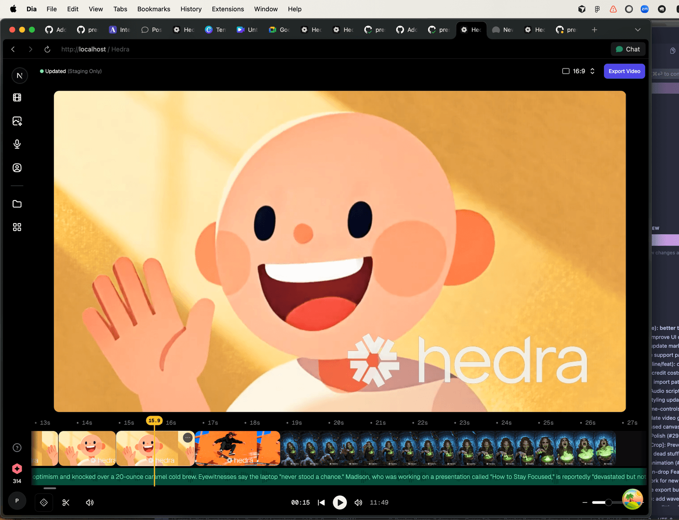Switch to the New tab
679x520 pixels.
click(503, 30)
